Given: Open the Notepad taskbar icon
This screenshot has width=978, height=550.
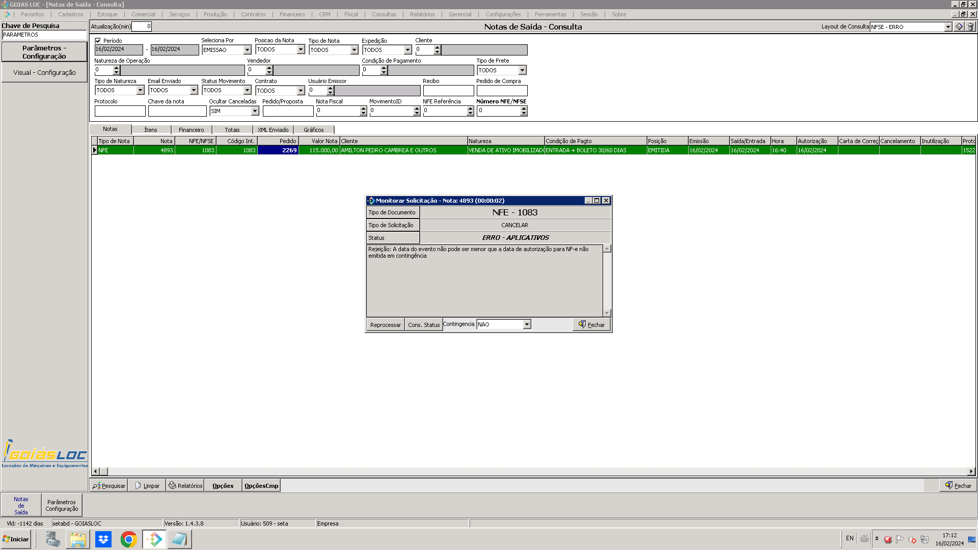Looking at the screenshot, I should coord(179,539).
